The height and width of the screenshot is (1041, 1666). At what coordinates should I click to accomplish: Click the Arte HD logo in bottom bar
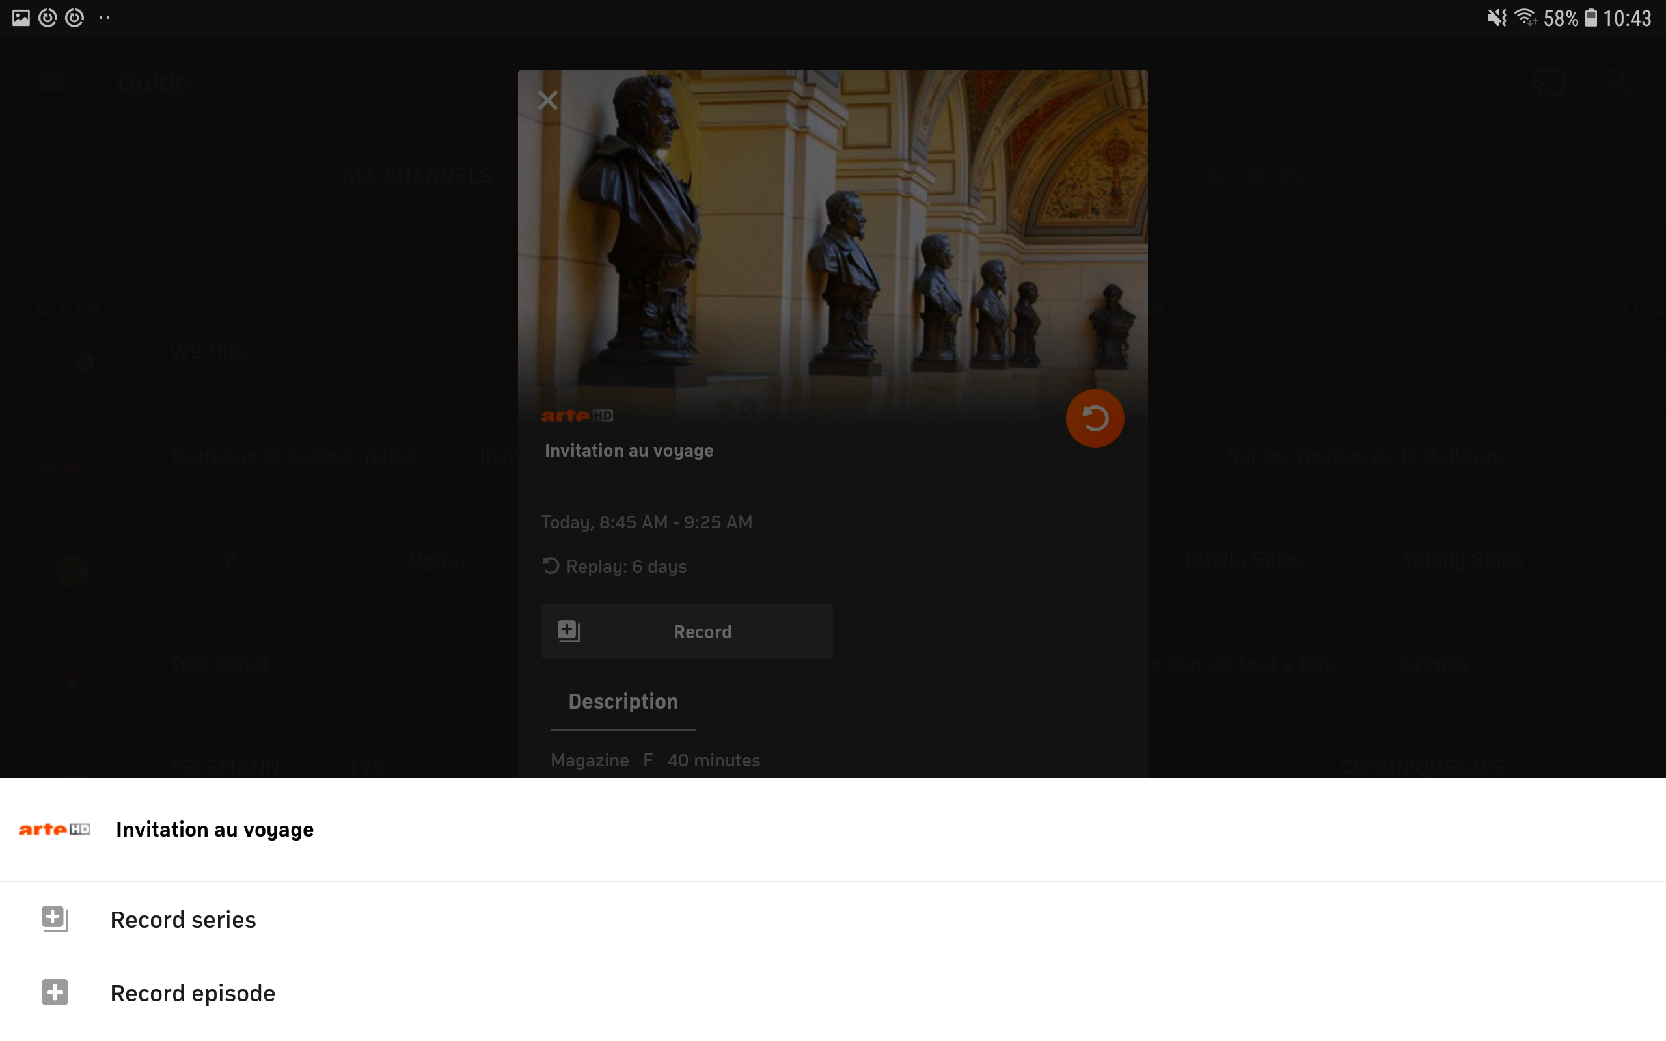pyautogui.click(x=55, y=829)
